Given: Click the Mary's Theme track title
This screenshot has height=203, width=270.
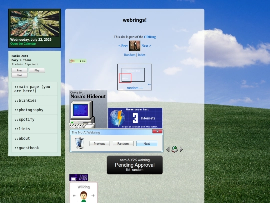Looking at the screenshot, I should pyautogui.click(x=21, y=60).
